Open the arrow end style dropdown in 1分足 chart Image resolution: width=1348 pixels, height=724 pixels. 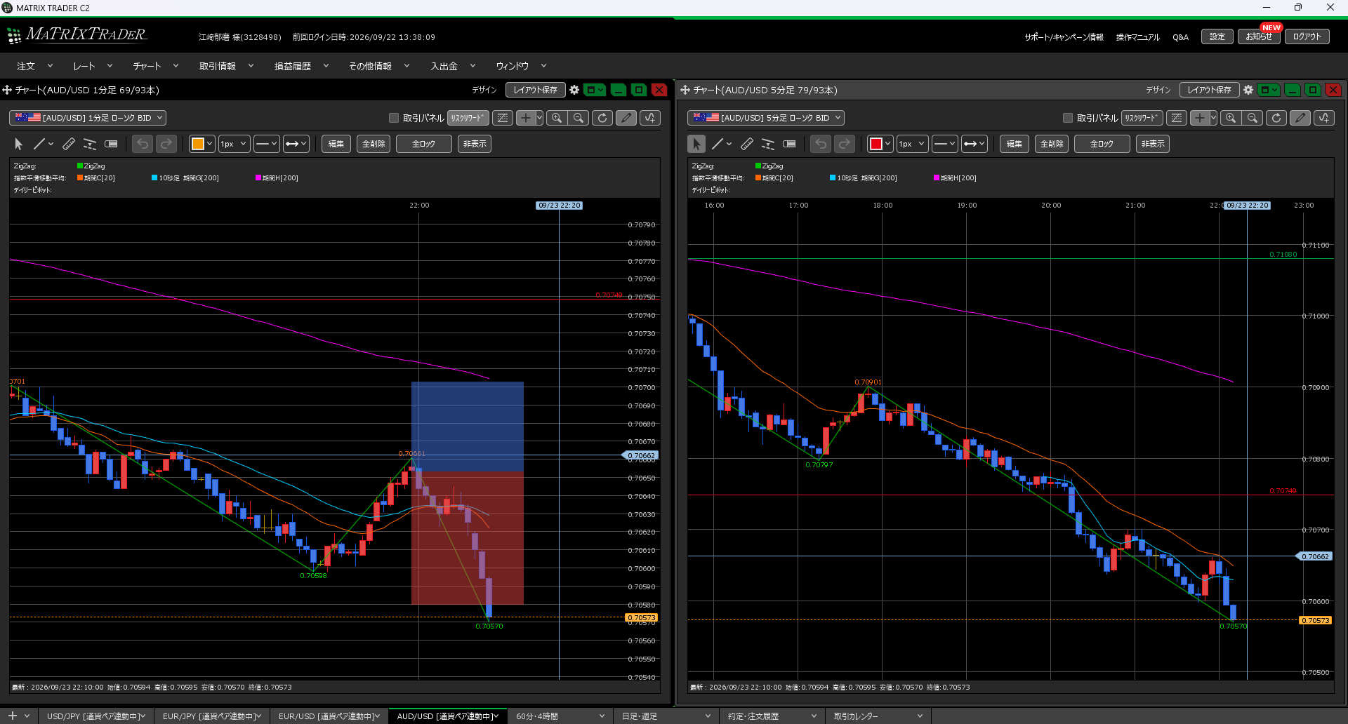click(x=296, y=144)
